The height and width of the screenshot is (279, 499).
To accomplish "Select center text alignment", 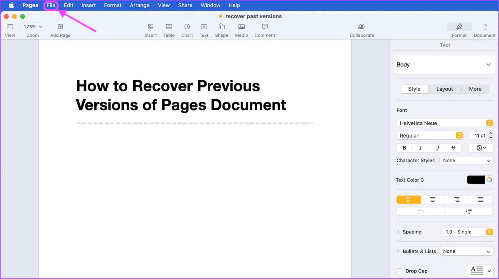I will tap(432, 200).
